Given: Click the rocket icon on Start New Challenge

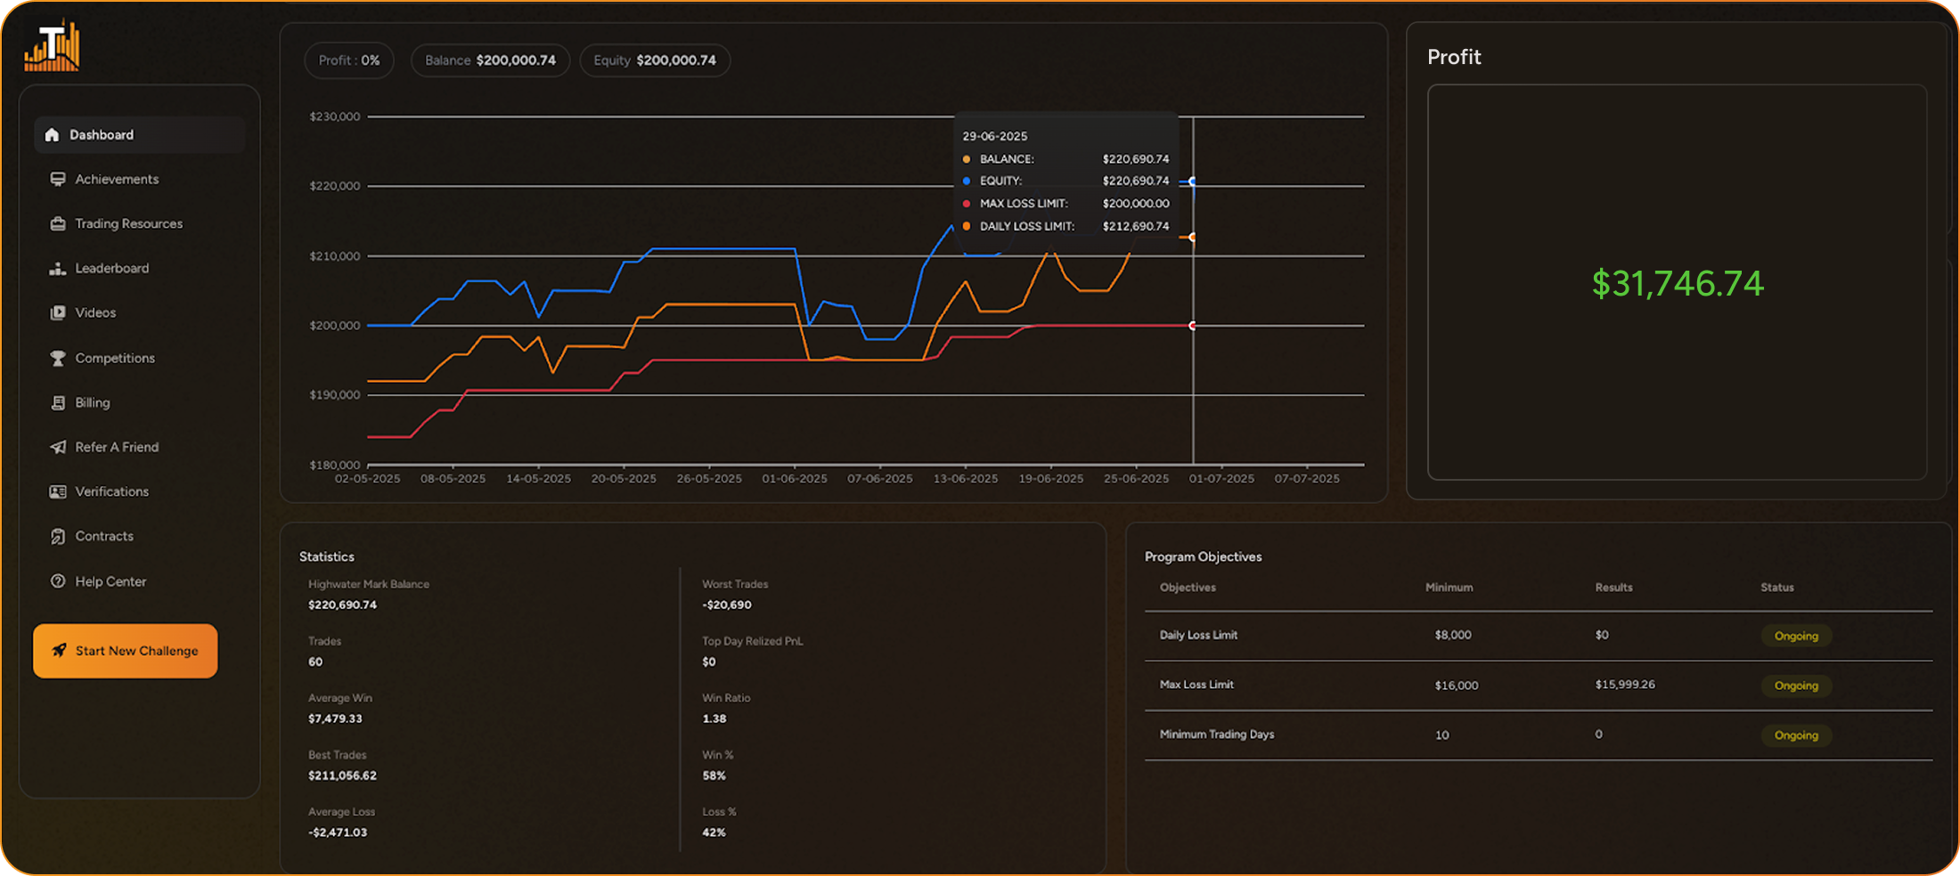Looking at the screenshot, I should tap(59, 650).
